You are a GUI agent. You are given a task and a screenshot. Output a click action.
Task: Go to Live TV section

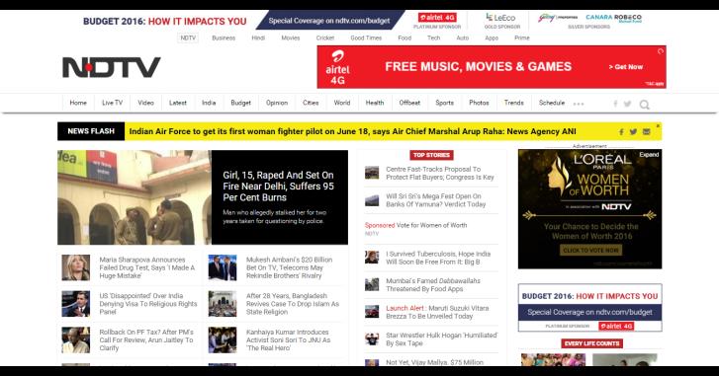click(x=112, y=103)
